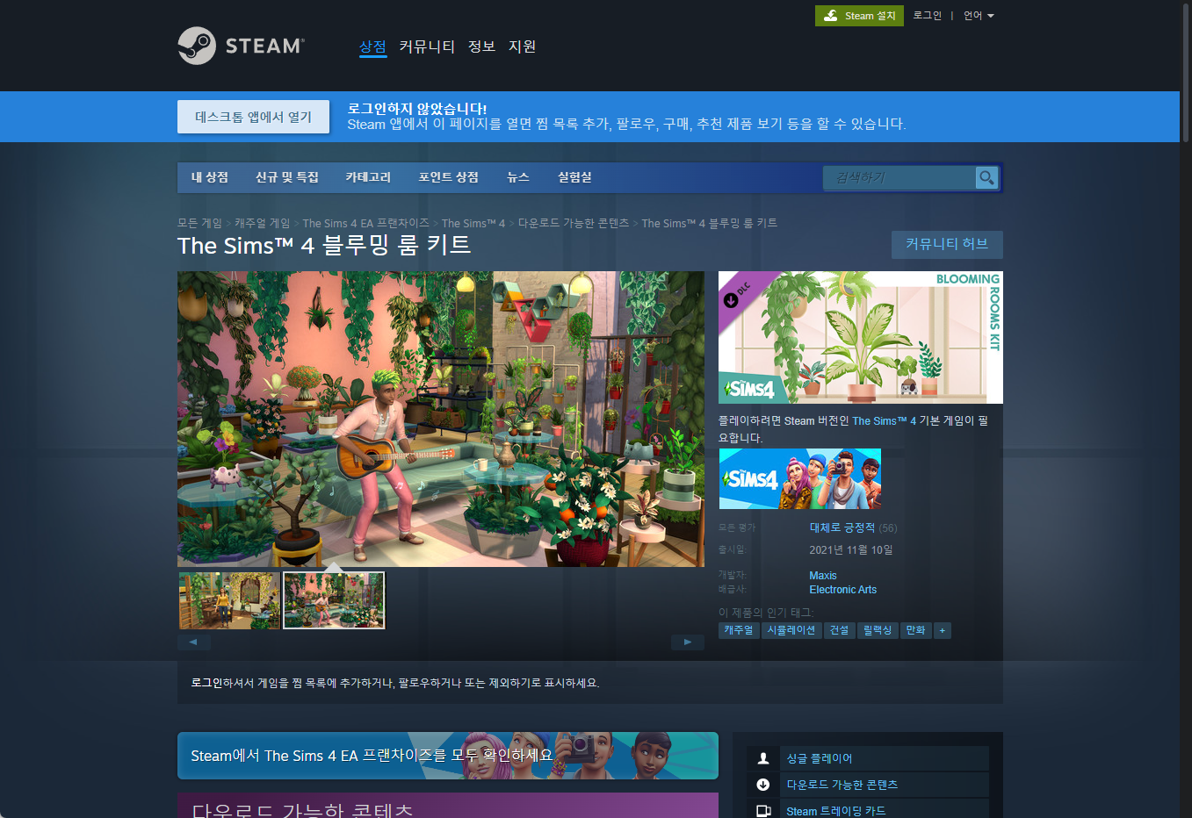Click The Sims 4 EA 프랜차이즈 breadcrumb
1192x818 pixels.
[x=365, y=223]
